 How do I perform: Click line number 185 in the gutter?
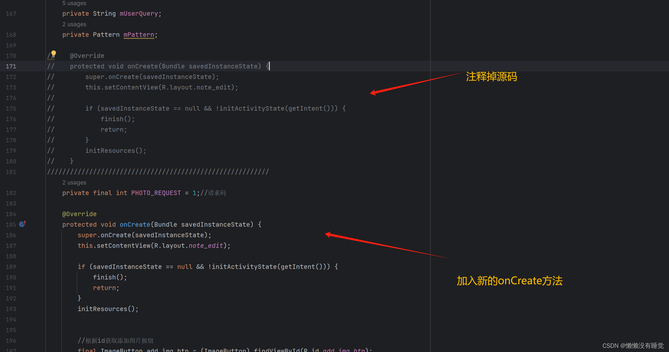11,224
